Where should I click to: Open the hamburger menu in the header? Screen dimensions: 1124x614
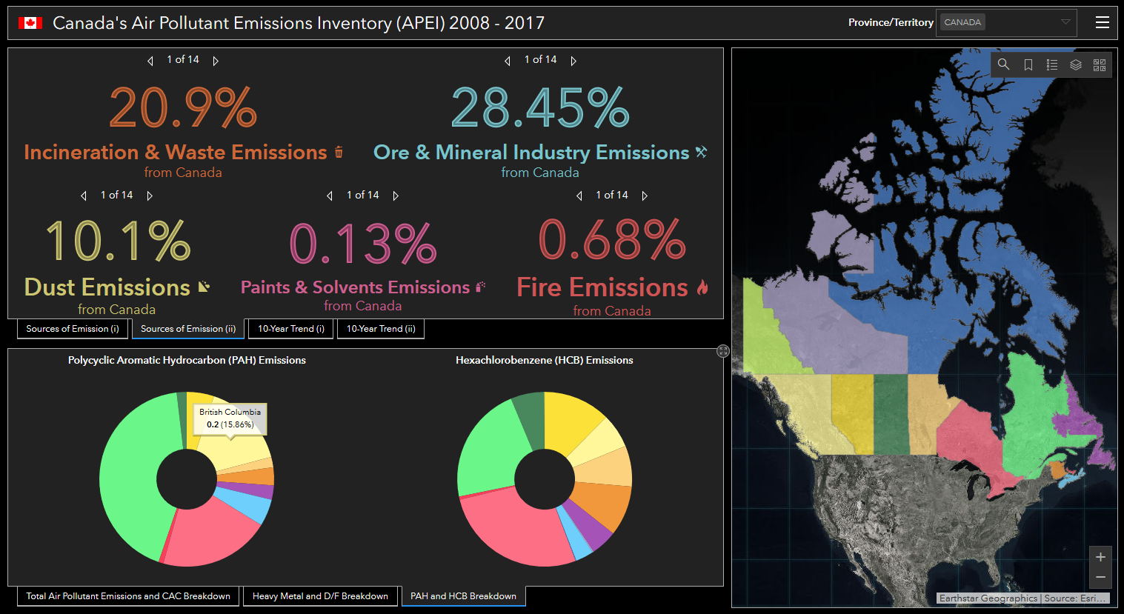click(1103, 22)
